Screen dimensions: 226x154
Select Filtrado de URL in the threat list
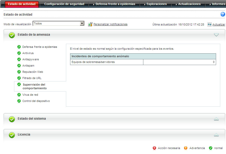coord(32,78)
